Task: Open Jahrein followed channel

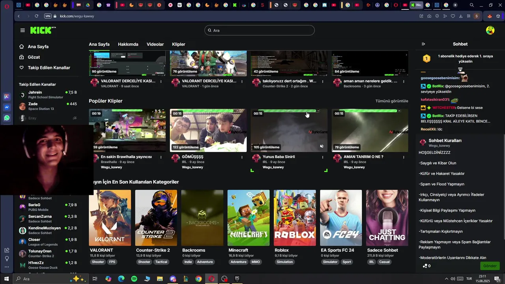Action: [48, 95]
